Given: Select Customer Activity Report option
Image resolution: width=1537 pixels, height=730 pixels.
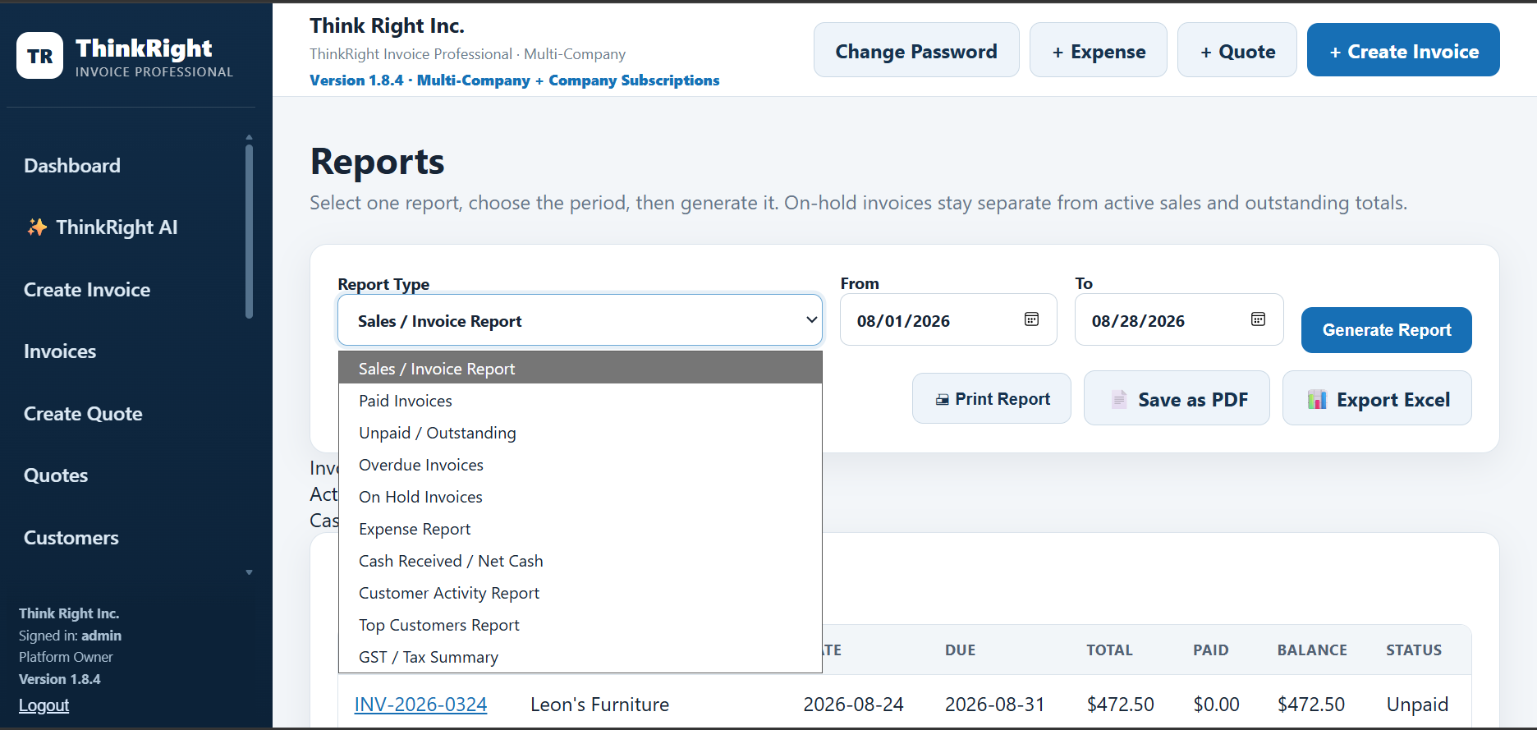Looking at the screenshot, I should point(580,593).
